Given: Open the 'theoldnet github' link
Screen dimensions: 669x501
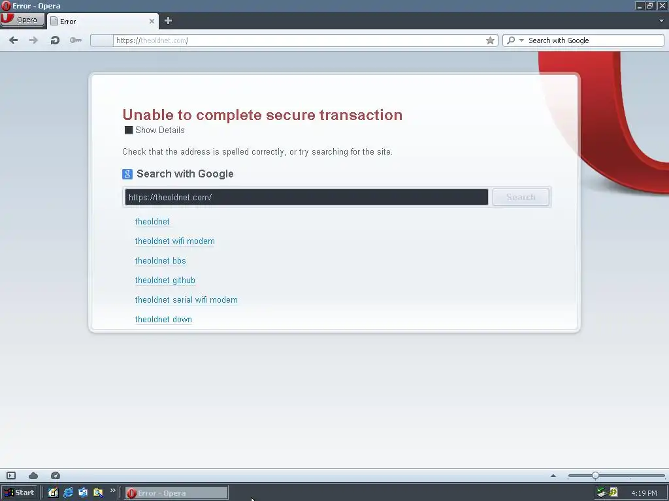Looking at the screenshot, I should point(165,281).
